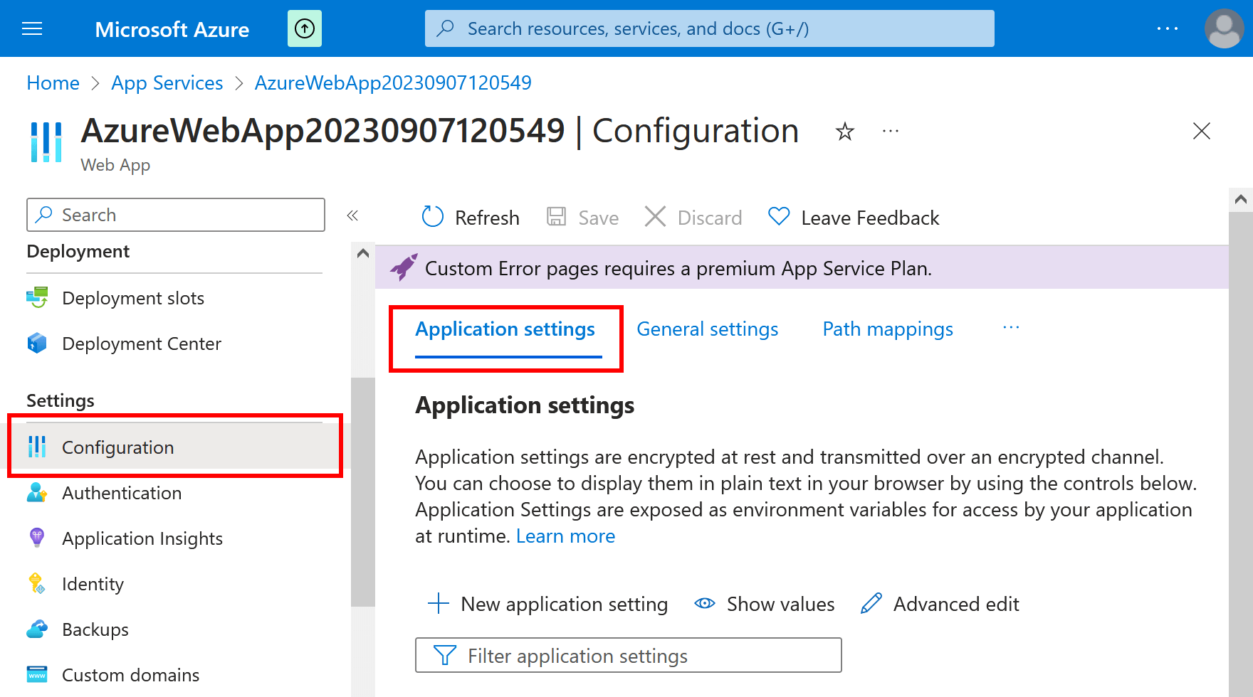Click Leave Feedback label
This screenshot has height=697, width=1253.
[870, 218]
